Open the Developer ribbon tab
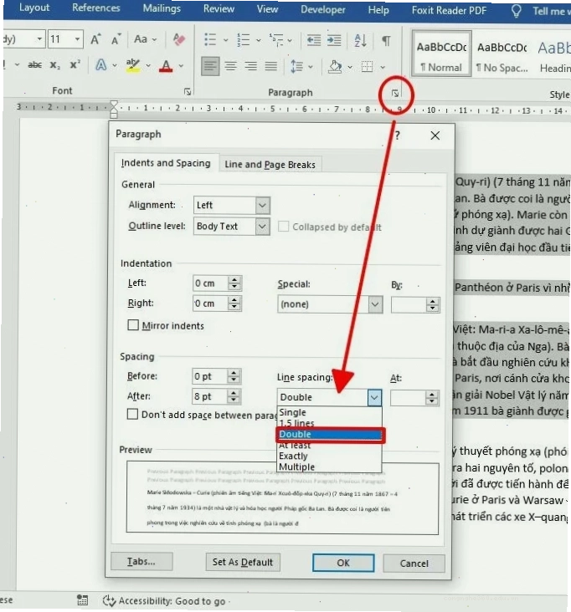 323,10
